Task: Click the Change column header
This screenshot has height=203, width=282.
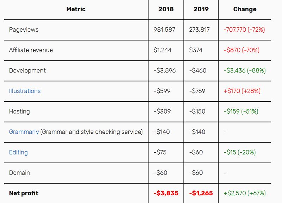Action: [245, 9]
